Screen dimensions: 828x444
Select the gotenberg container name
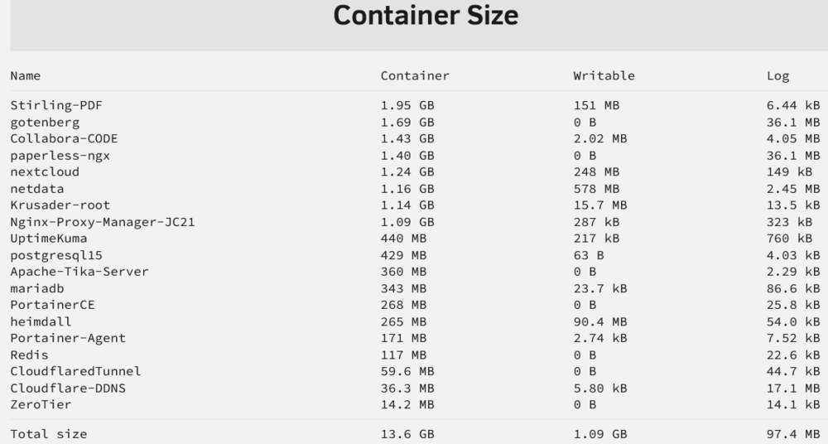pos(45,122)
